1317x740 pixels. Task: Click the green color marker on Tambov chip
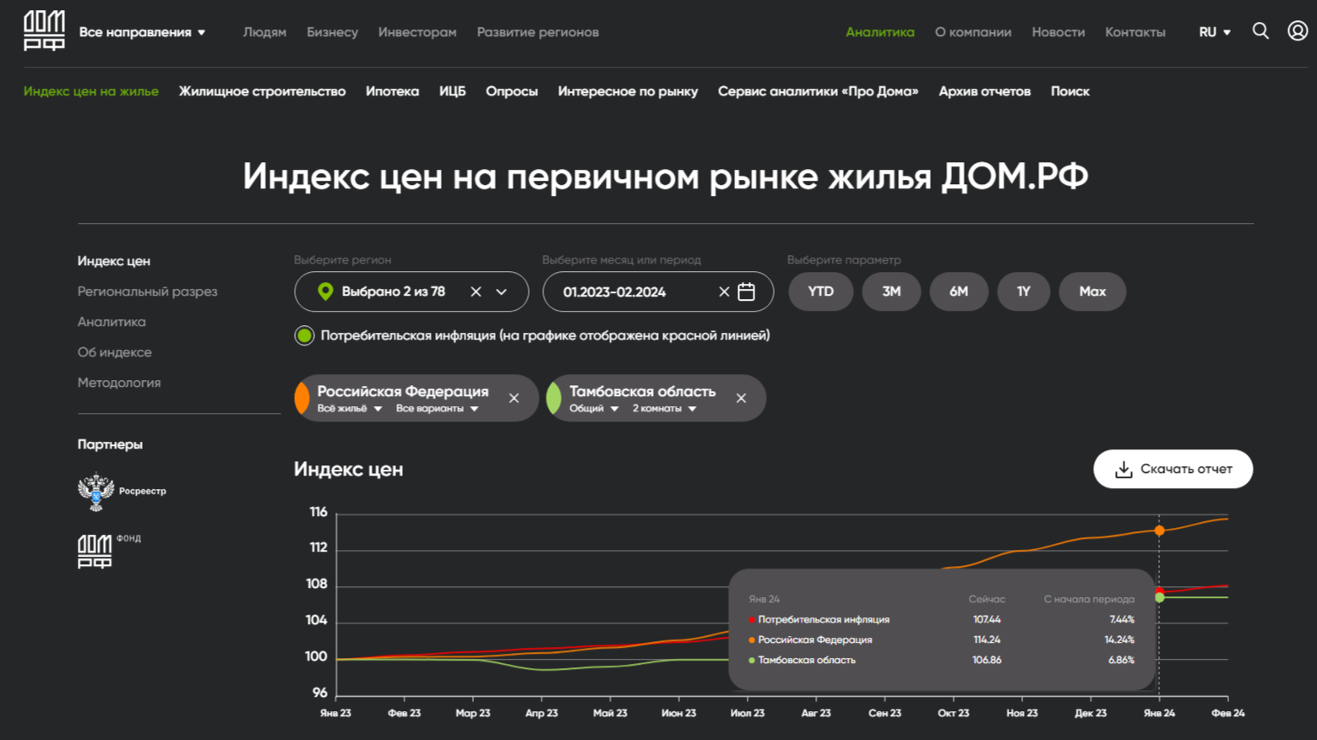pyautogui.click(x=554, y=398)
